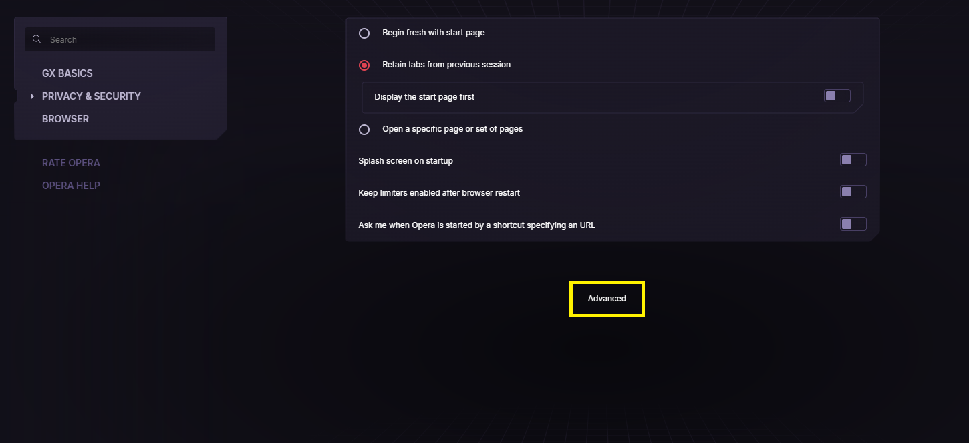Go to the BROWSER settings section
969x443 pixels.
(65, 119)
